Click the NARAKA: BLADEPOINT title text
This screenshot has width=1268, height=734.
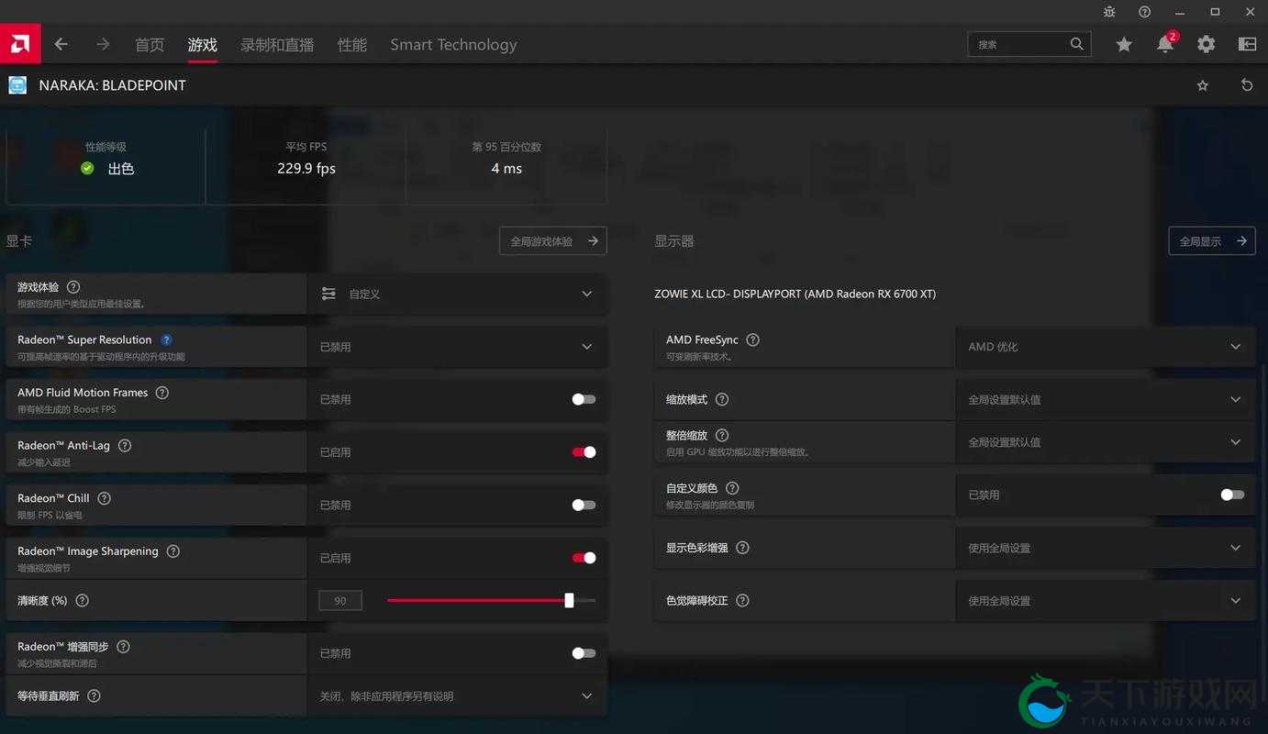coord(112,85)
